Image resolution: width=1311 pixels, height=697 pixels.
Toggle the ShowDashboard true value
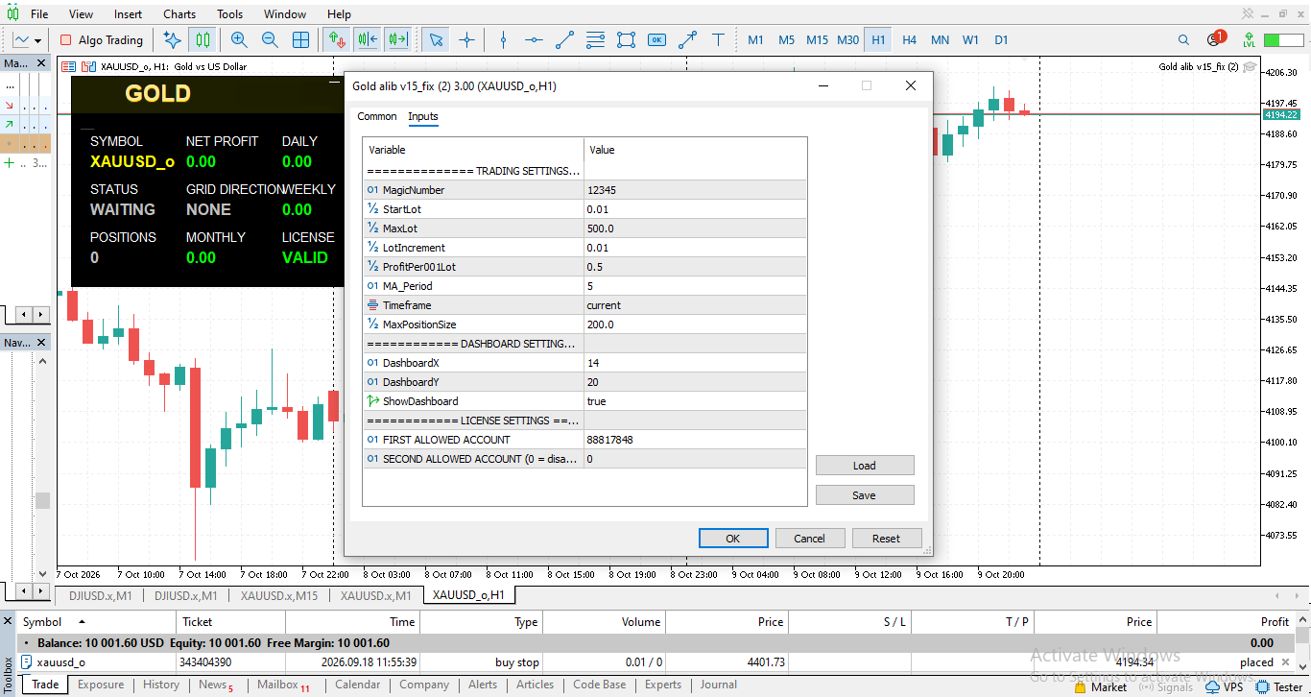695,401
